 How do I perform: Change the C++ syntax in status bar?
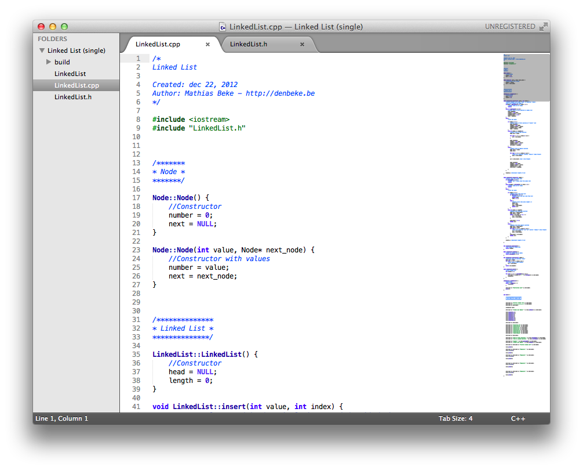518,418
